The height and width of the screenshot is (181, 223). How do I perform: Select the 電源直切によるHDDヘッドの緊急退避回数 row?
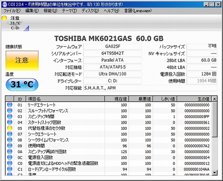[x=108, y=163]
